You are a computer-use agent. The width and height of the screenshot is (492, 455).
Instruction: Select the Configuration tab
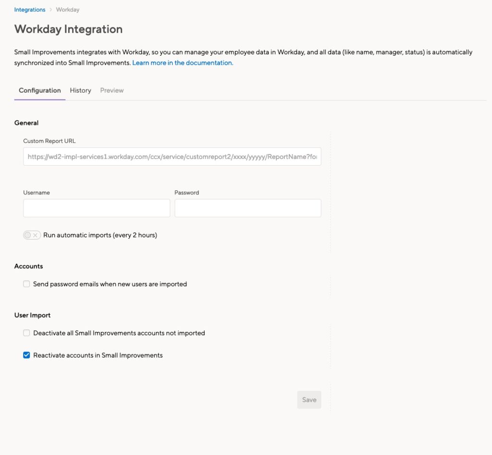[x=40, y=90]
